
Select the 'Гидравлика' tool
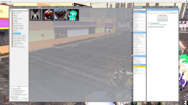pyautogui.click(x=140, y=16)
